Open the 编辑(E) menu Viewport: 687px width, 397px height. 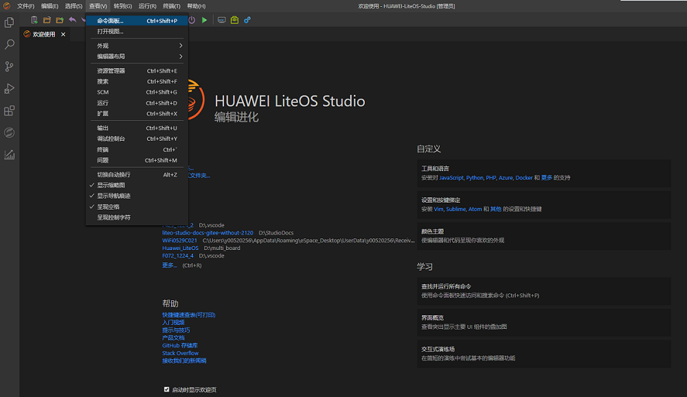pyautogui.click(x=49, y=6)
